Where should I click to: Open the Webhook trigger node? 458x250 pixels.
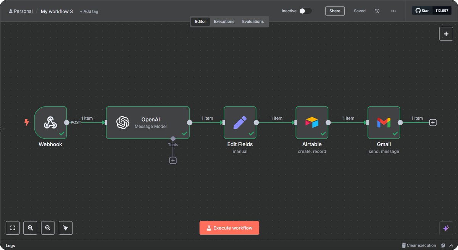pyautogui.click(x=50, y=123)
